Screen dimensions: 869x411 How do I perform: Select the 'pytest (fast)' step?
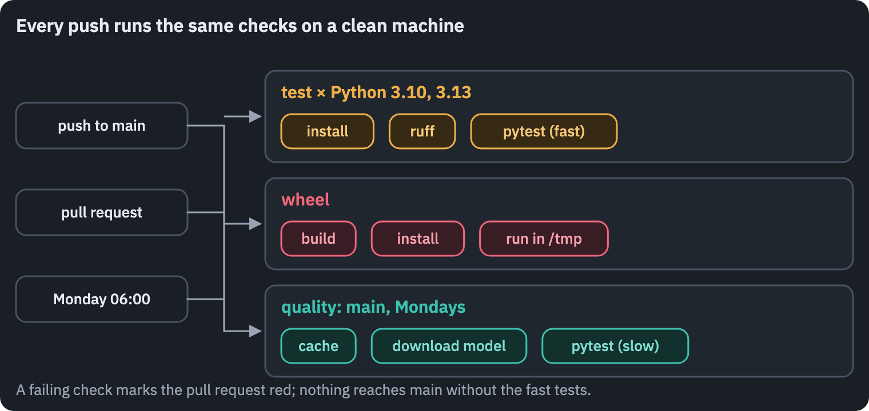pyautogui.click(x=544, y=131)
